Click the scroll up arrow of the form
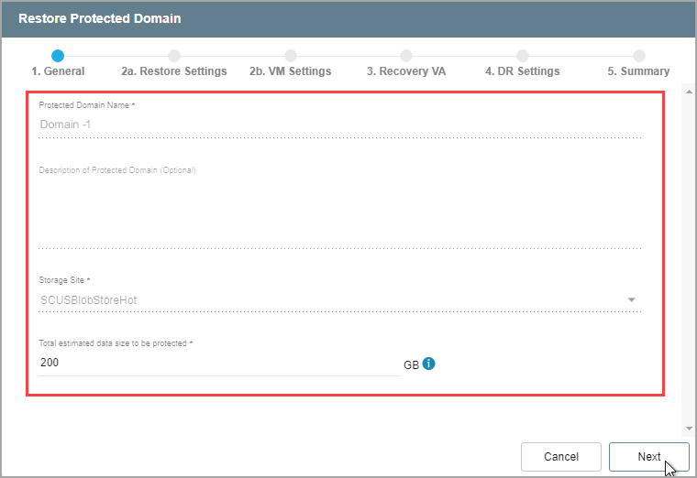The width and height of the screenshot is (697, 478). point(687,92)
